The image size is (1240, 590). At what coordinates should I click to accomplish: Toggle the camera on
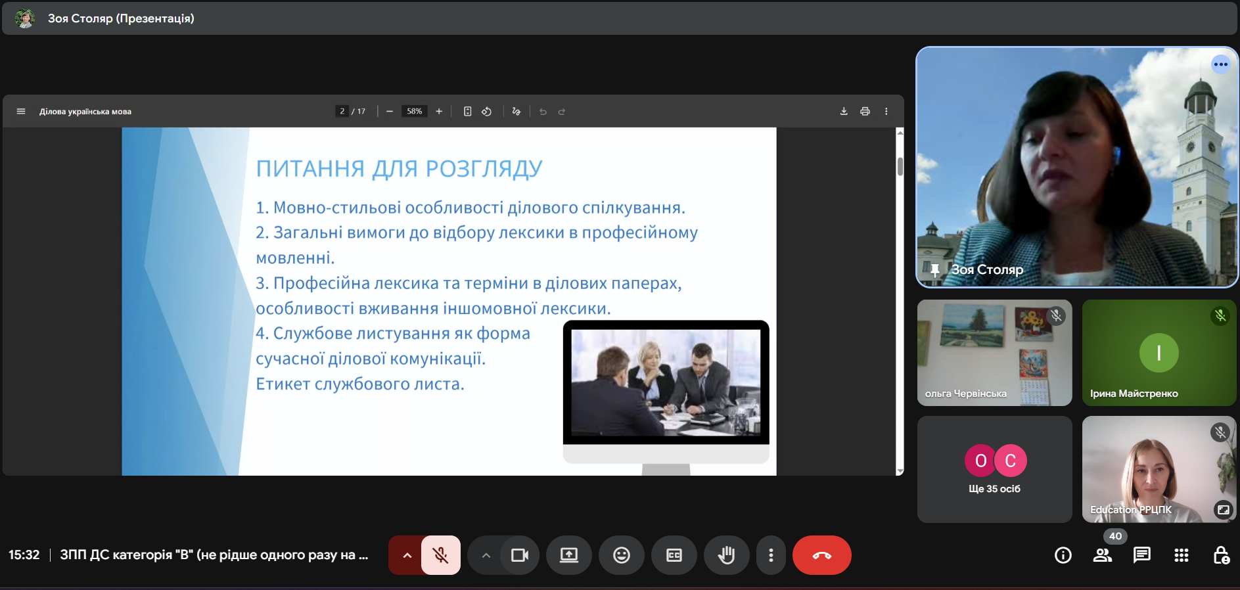point(520,555)
